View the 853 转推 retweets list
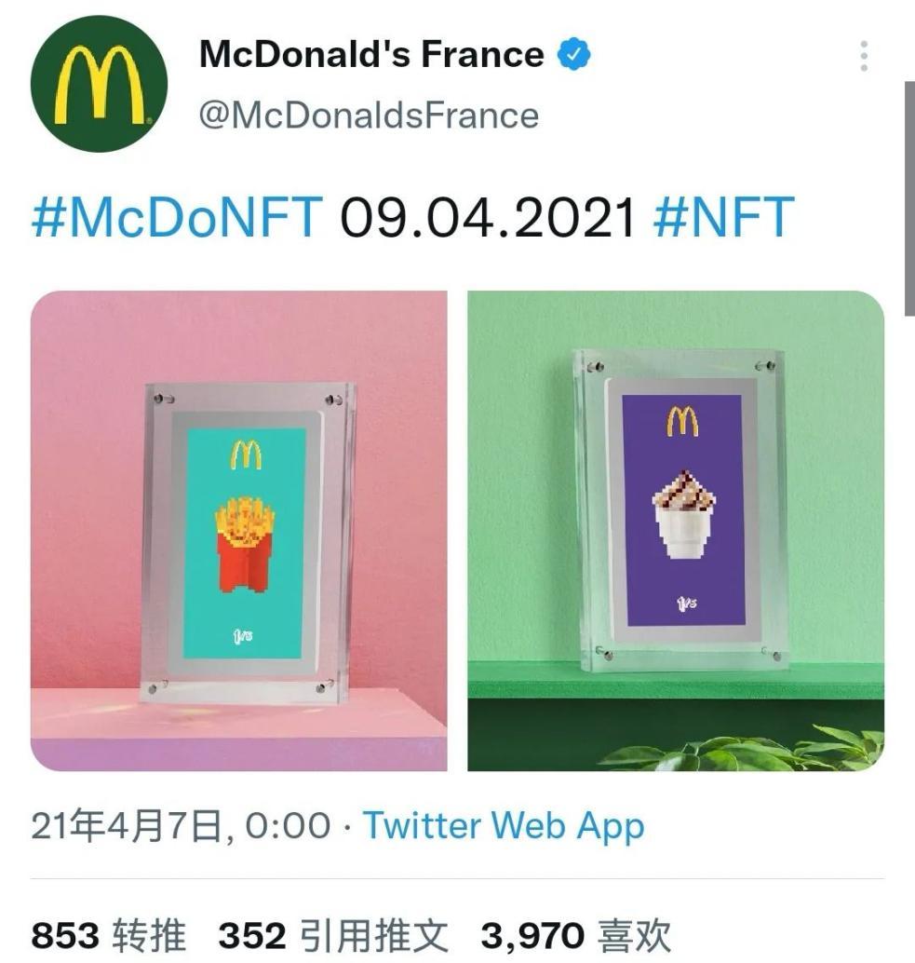Viewport: 915px width, 963px height. (108, 936)
